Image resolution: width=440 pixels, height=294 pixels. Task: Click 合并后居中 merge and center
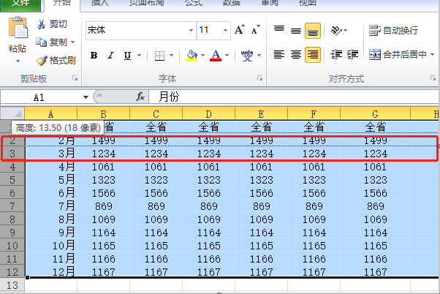pyautogui.click(x=398, y=54)
